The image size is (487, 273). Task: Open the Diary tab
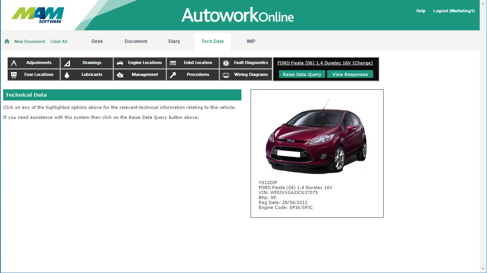[174, 41]
